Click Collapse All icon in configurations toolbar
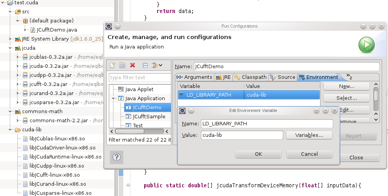Image resolution: width=388 pixels, height=196 pixels. pyautogui.click(x=145, y=65)
